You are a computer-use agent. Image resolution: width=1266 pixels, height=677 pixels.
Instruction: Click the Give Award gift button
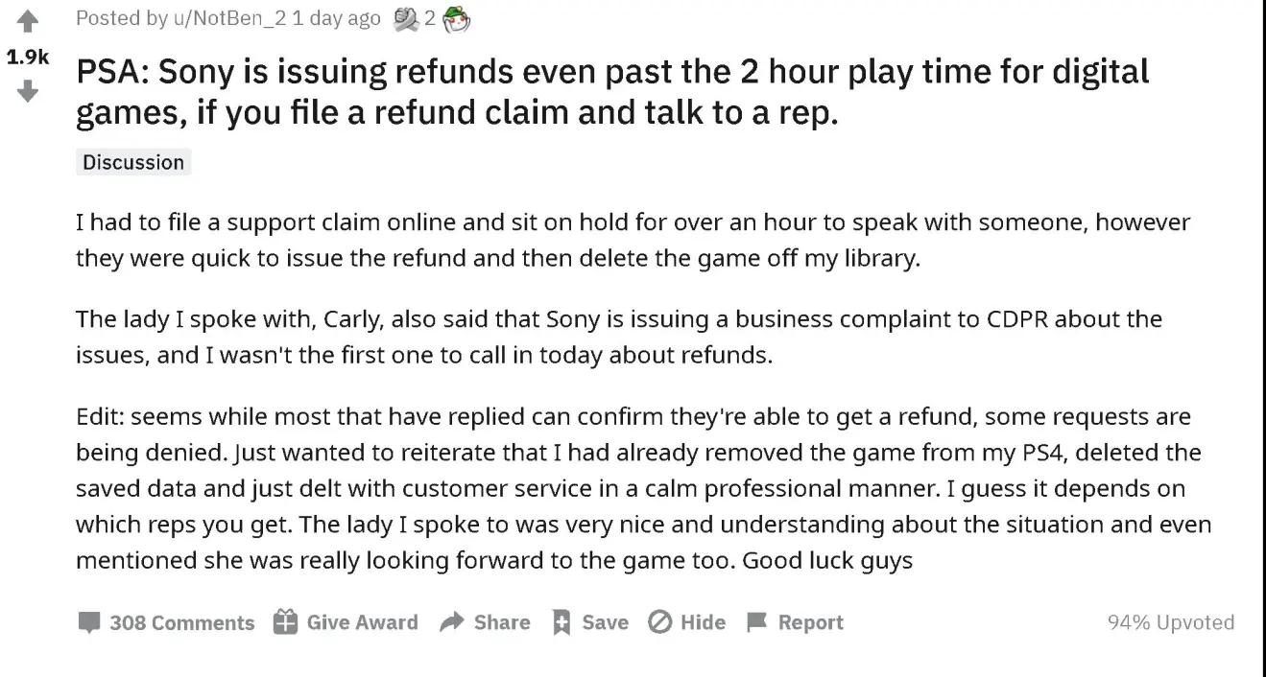[346, 622]
